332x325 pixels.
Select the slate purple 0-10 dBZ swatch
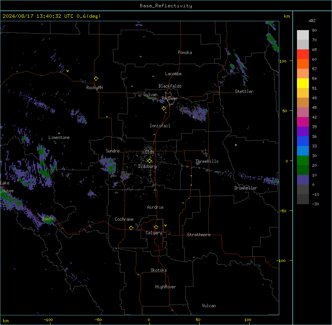coord(303,180)
